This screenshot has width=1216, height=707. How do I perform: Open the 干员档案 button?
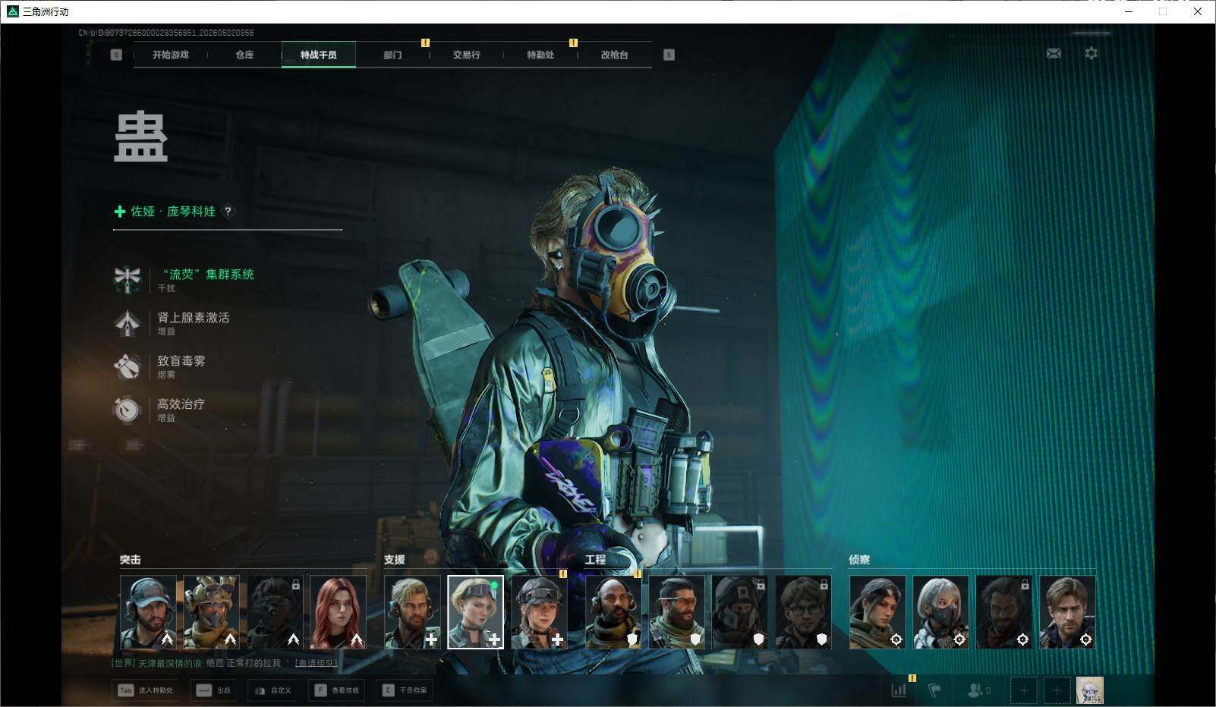tap(405, 690)
